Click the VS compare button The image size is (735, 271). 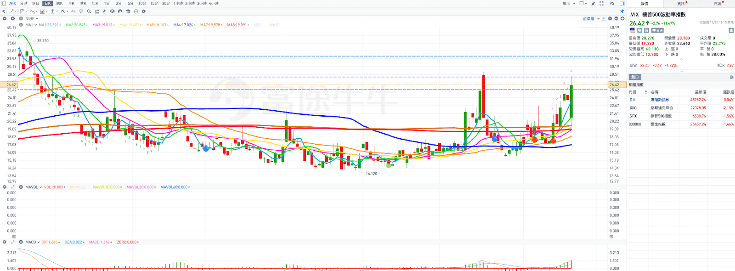pyautogui.click(x=612, y=3)
